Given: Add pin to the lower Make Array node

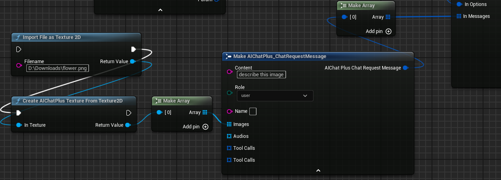Looking at the screenshot, I should coord(205,127).
